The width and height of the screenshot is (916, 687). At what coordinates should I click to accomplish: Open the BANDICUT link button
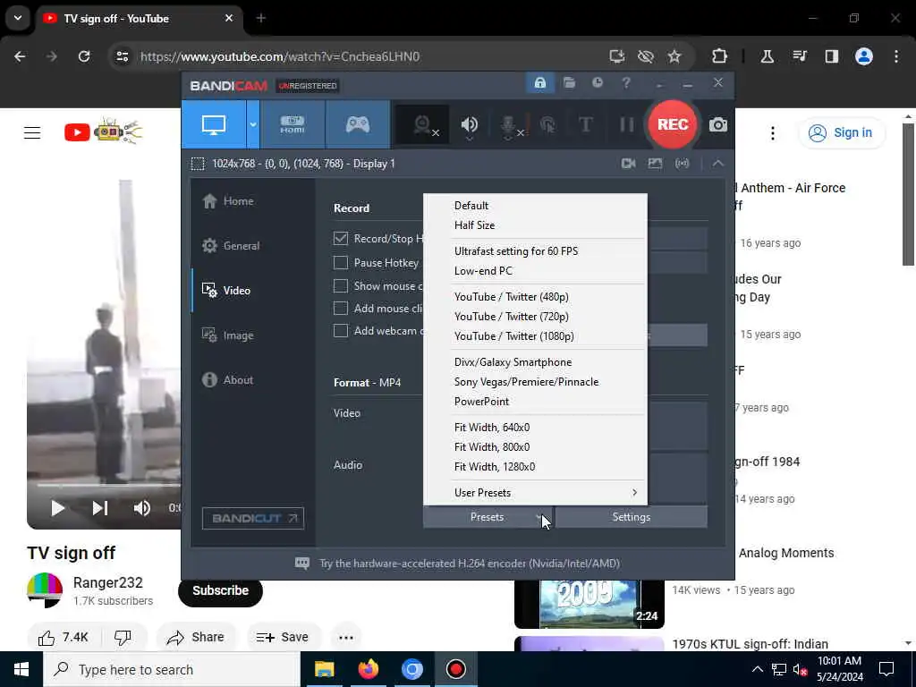pos(253,518)
